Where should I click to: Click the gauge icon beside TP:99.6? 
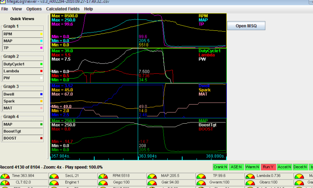[201, 176]
